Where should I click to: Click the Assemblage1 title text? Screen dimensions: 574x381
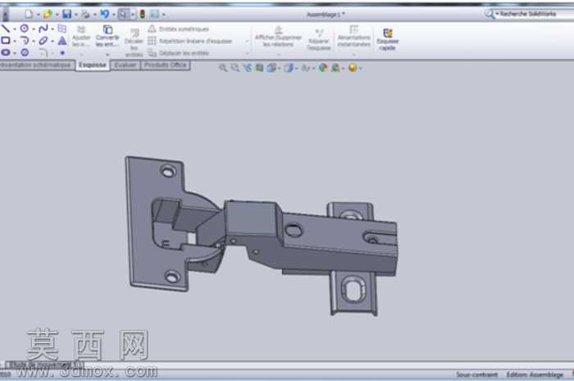(x=326, y=15)
